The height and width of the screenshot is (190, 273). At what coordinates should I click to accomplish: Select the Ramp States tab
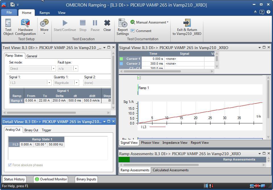(x=14, y=56)
